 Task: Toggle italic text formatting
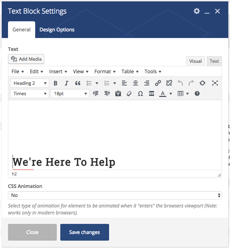pyautogui.click(x=67, y=83)
